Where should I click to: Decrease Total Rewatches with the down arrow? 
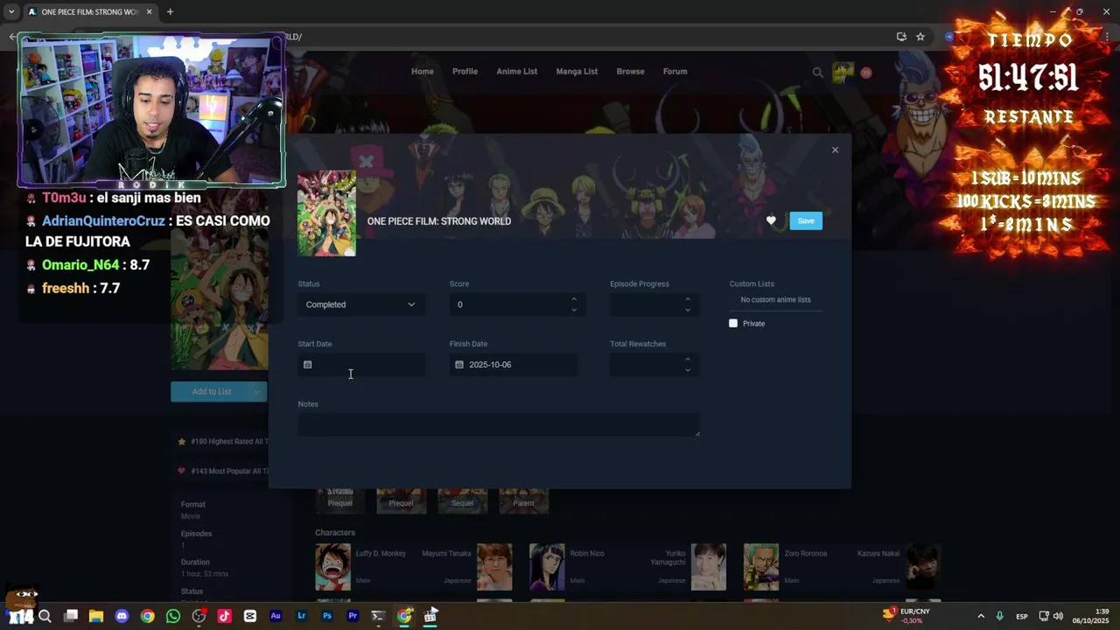click(688, 370)
